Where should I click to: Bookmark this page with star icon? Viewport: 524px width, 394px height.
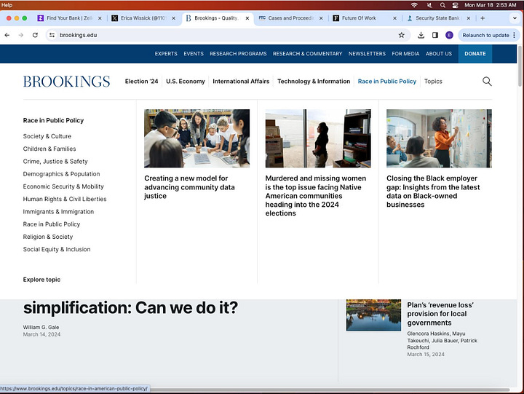click(x=401, y=35)
